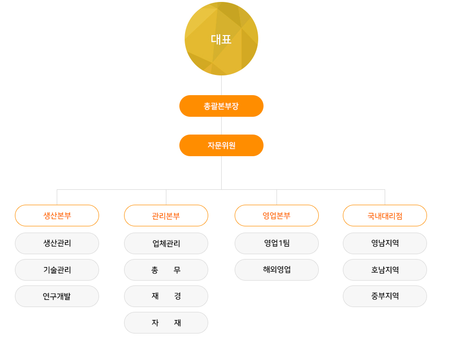The height and width of the screenshot is (346, 452).
Task: Open the 생산본부 division header
Action: 57,216
